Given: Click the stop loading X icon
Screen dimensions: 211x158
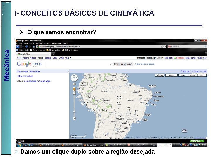Looking at the screenshot, I should pyautogui.click(x=30, y=47).
